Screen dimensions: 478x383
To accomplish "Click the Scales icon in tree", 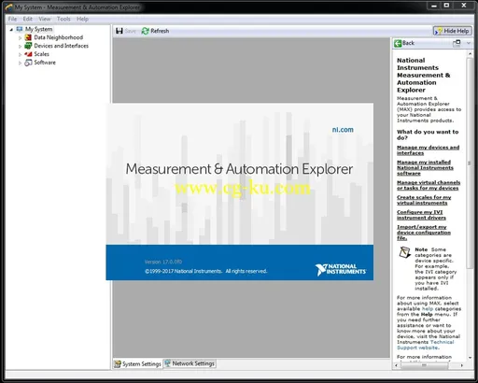I will [28, 54].
